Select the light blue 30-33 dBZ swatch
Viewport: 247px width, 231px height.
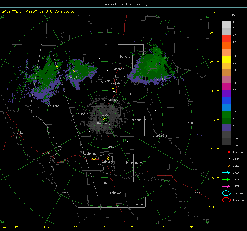tap(226, 107)
